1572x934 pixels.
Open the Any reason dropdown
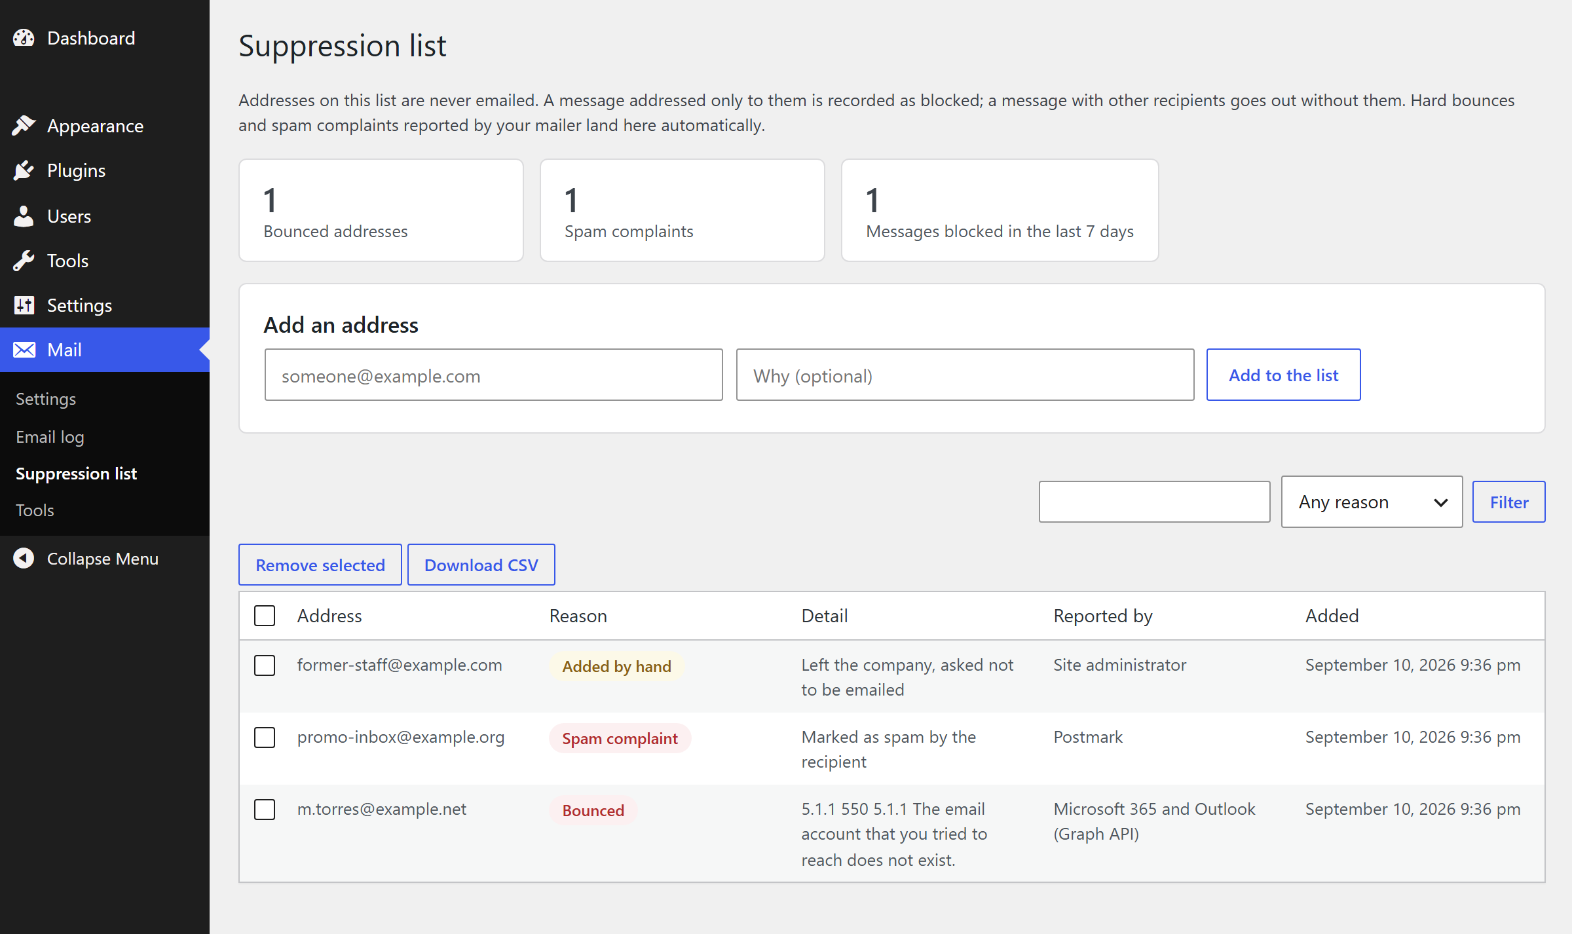coord(1372,502)
